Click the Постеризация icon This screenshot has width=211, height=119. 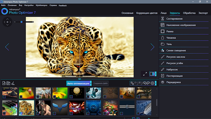tap(162, 76)
